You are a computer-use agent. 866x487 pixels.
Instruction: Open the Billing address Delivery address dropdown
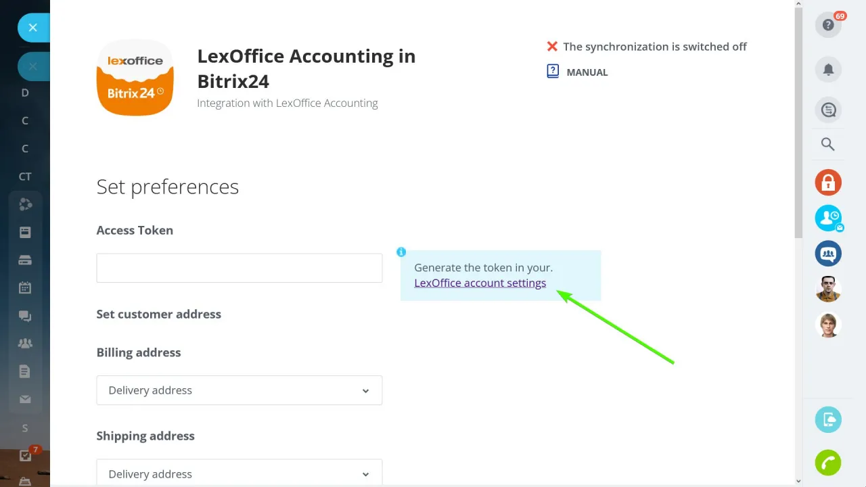click(239, 390)
